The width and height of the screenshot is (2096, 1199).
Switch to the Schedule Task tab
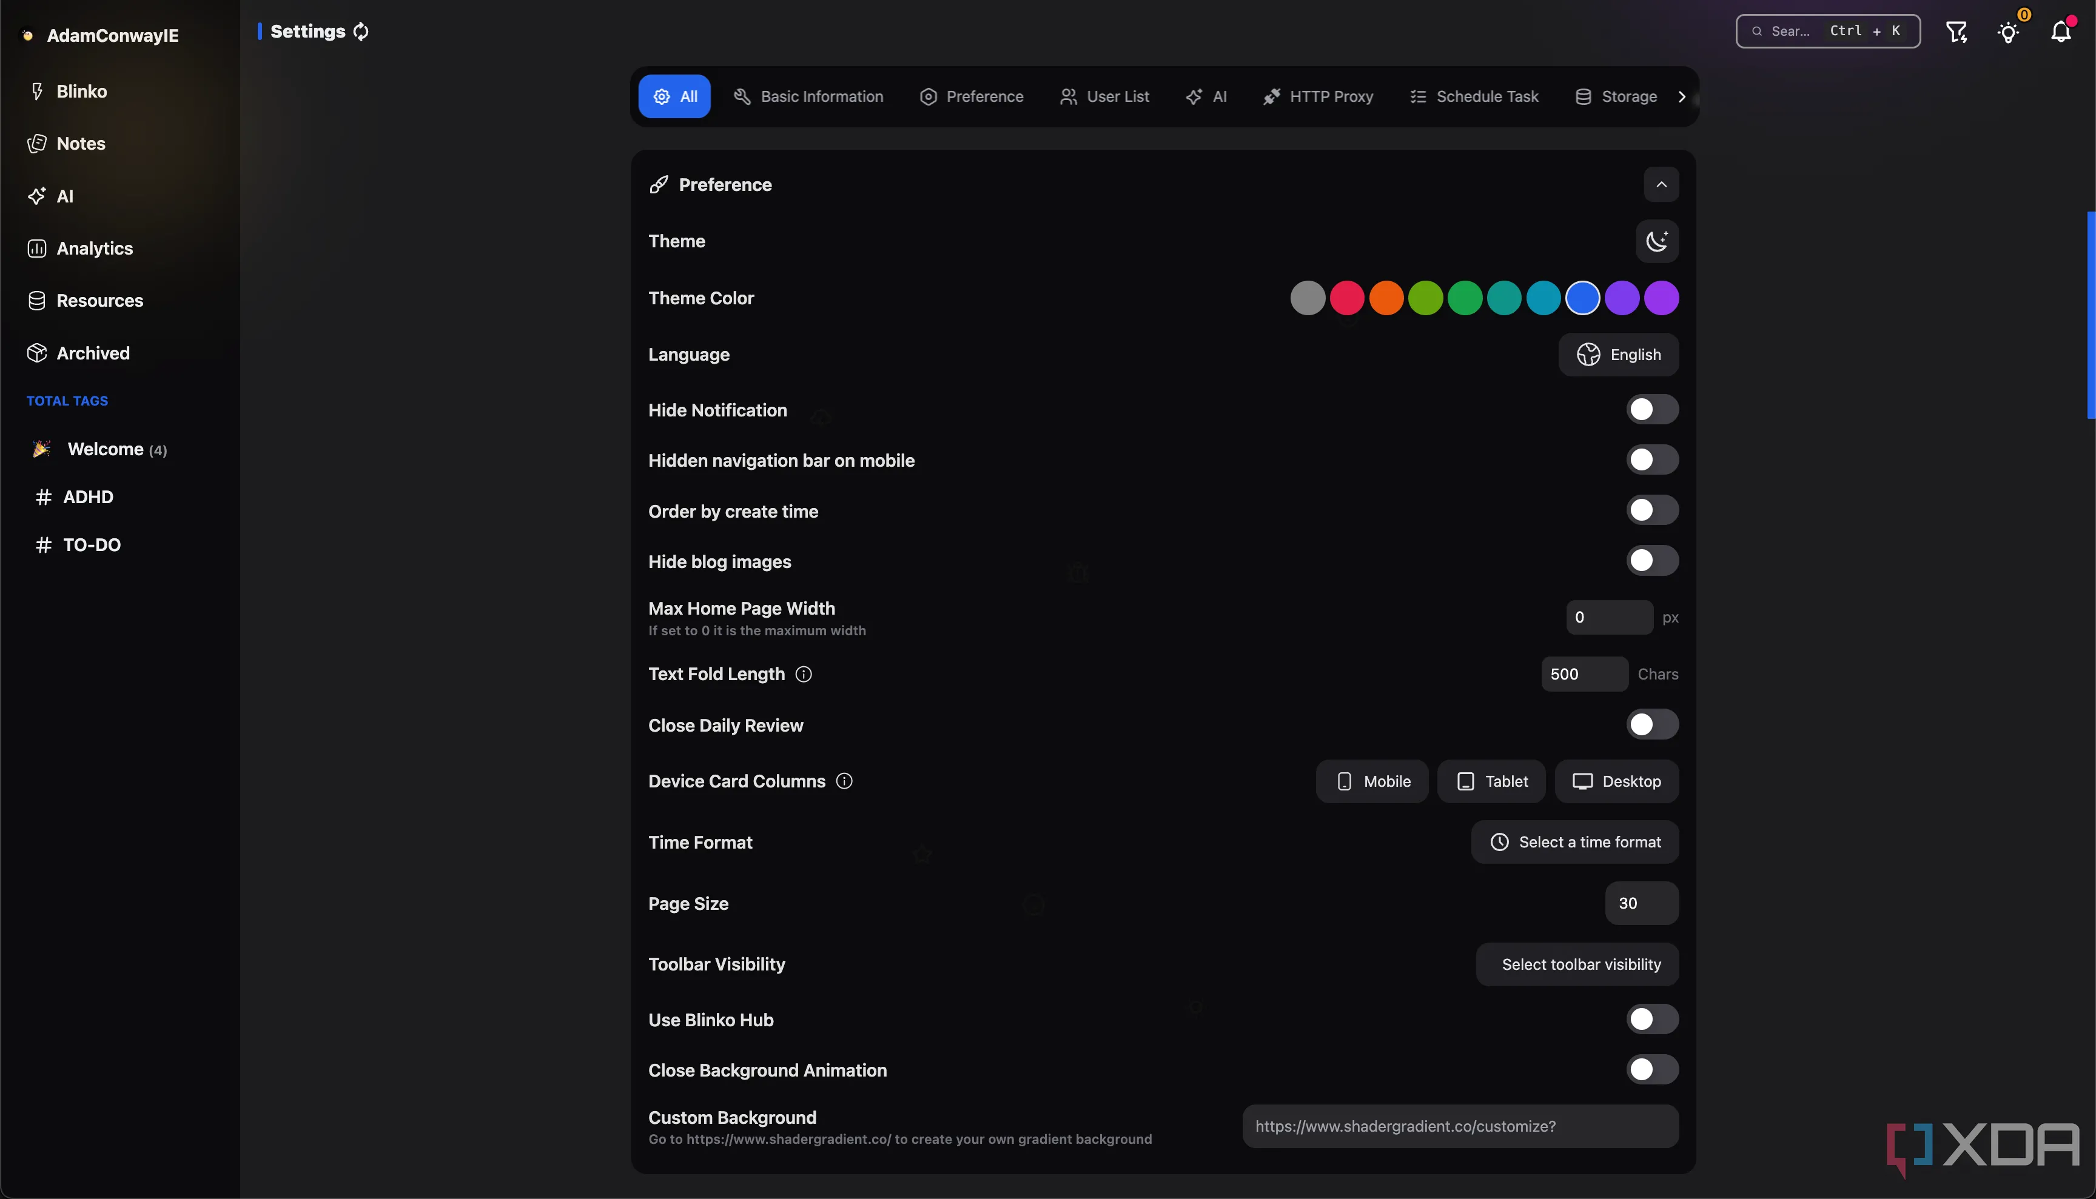(1474, 97)
